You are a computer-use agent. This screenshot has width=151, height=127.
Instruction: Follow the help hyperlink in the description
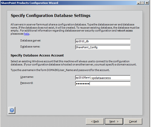click(x=27, y=34)
